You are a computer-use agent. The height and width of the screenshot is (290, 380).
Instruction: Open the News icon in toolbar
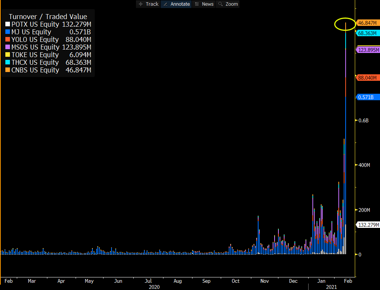[x=197, y=4]
